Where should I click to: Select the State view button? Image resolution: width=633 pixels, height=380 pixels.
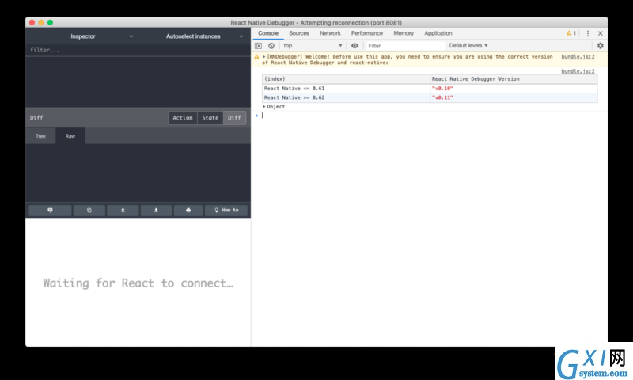[x=210, y=117]
